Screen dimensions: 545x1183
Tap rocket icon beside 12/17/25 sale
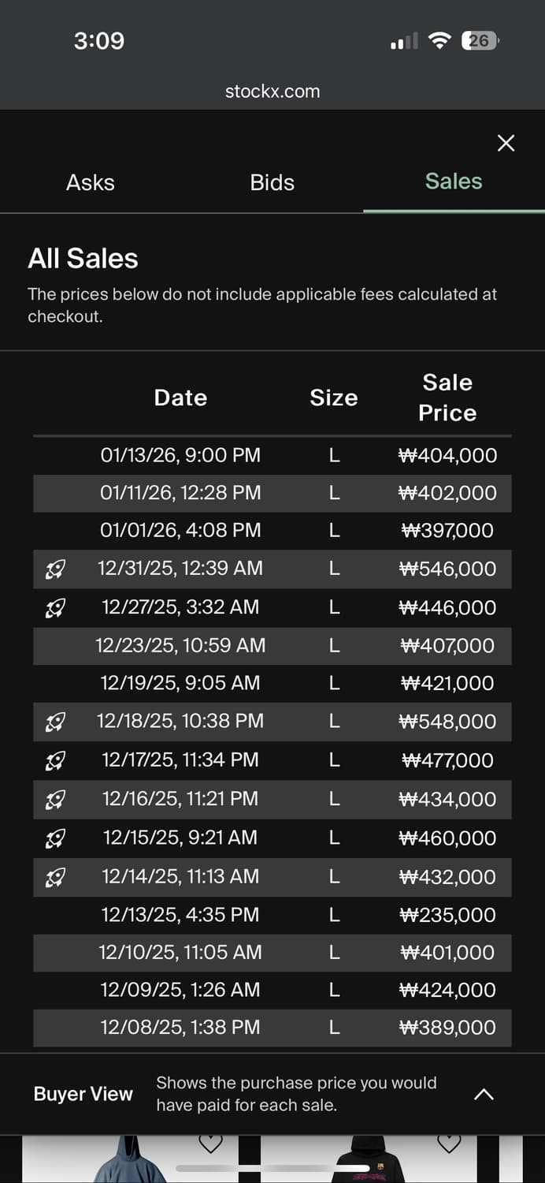(55, 760)
